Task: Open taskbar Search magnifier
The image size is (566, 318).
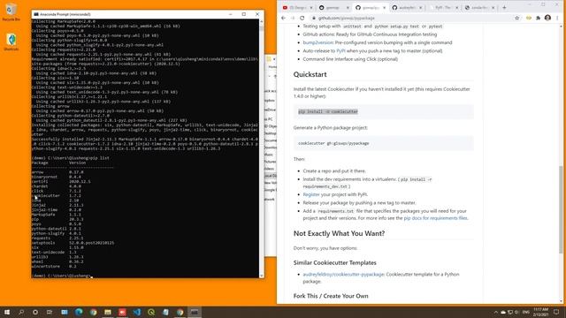Action: tap(21, 312)
